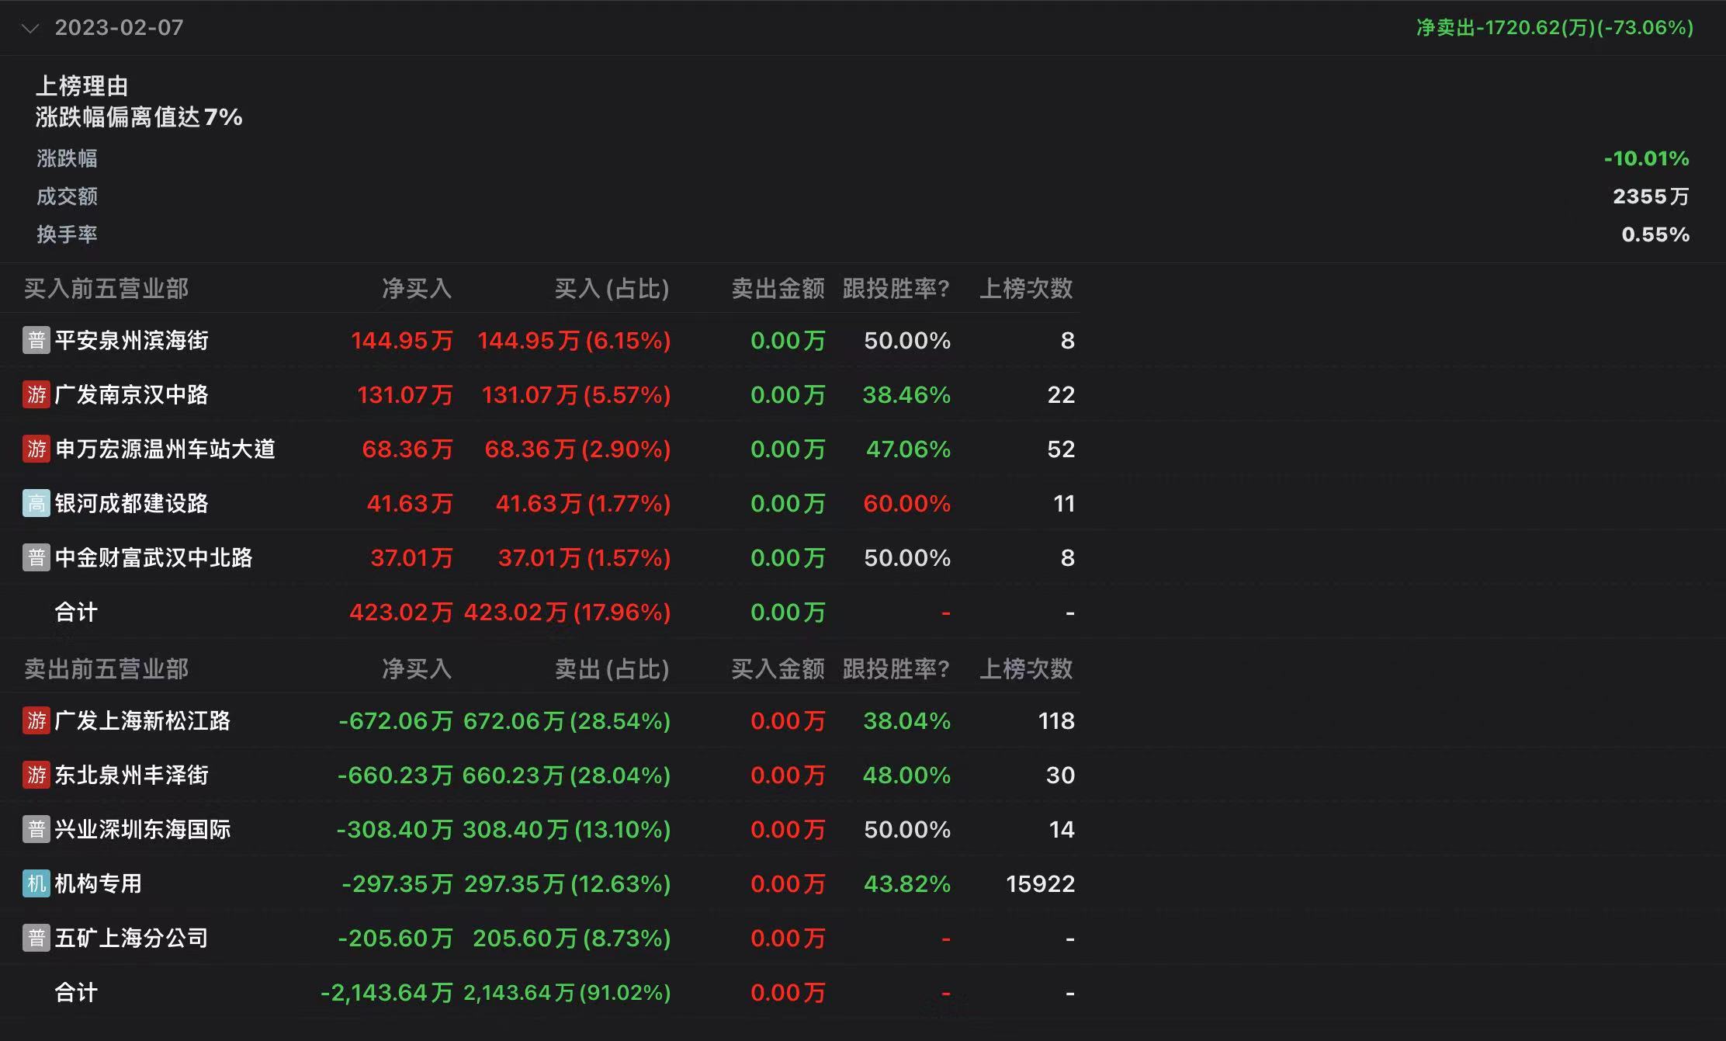Click the 卖出前五营业部 section header
The width and height of the screenshot is (1726, 1041).
[x=106, y=669]
